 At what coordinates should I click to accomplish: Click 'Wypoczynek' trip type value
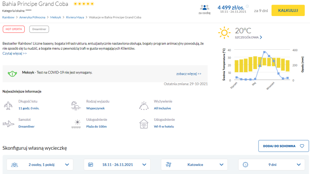tap(95, 108)
